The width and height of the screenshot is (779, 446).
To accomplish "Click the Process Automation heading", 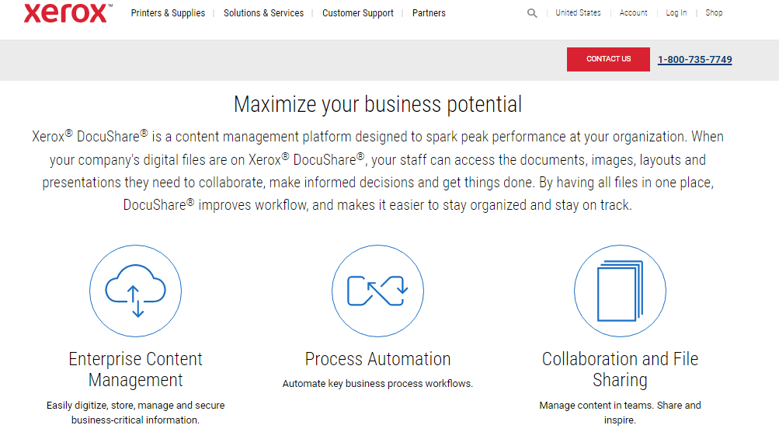I will 377,359.
